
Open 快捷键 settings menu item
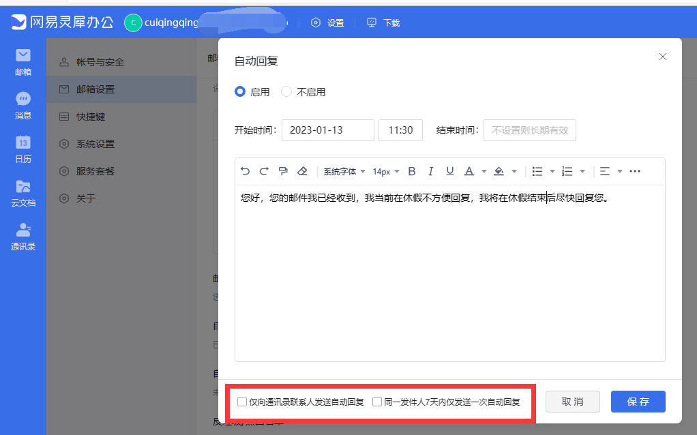pyautogui.click(x=121, y=117)
